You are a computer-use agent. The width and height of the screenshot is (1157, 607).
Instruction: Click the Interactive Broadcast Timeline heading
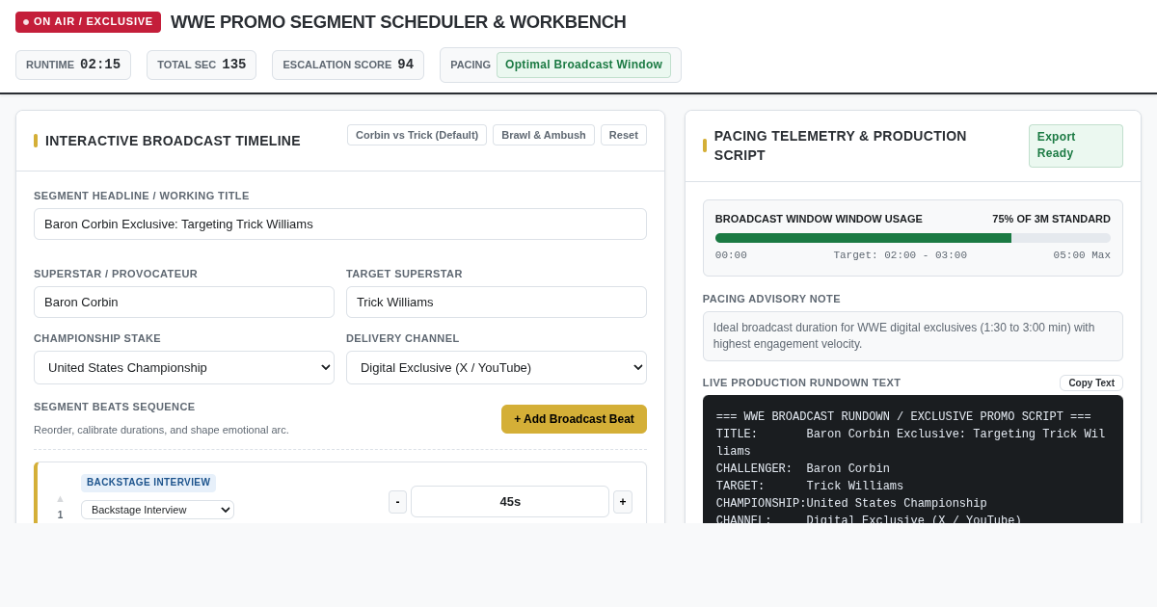(173, 141)
